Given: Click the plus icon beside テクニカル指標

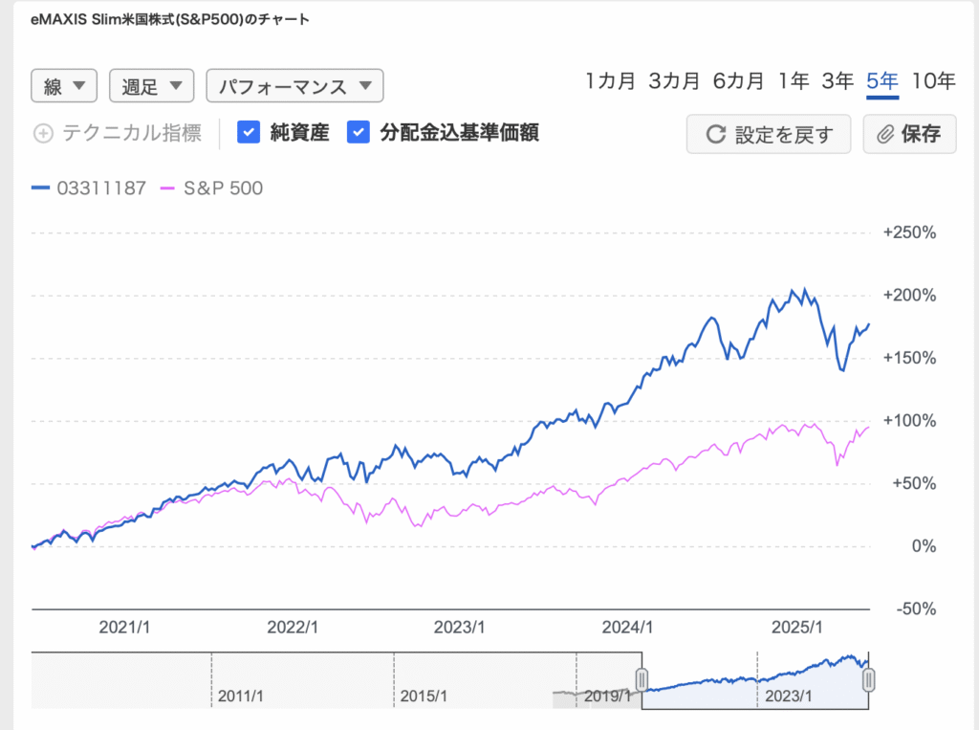Looking at the screenshot, I should (43, 133).
